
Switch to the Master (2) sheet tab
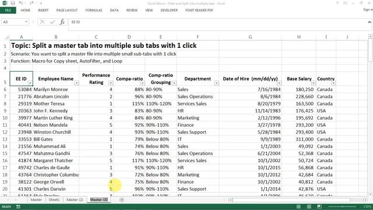coord(75,199)
